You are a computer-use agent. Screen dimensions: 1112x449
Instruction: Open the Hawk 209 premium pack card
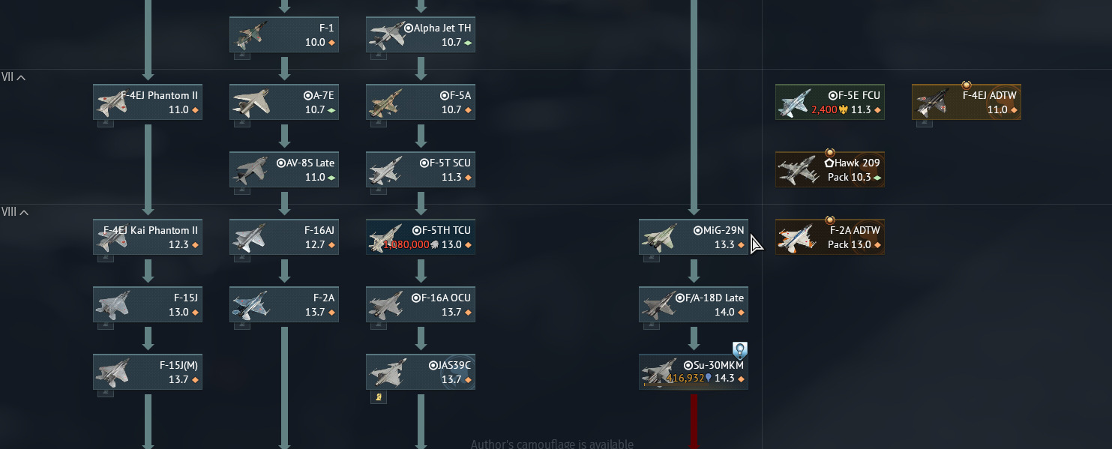click(830, 169)
